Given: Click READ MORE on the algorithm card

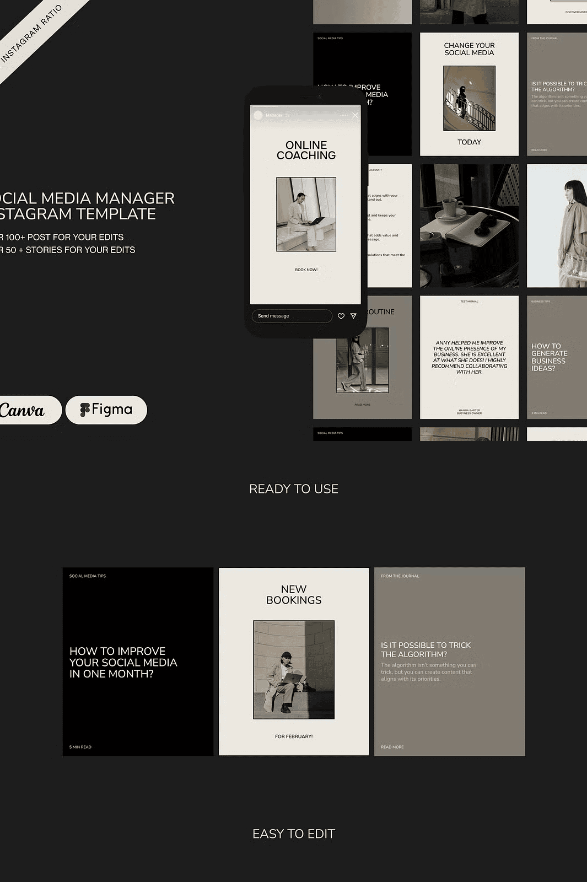Looking at the screenshot, I should (x=392, y=747).
